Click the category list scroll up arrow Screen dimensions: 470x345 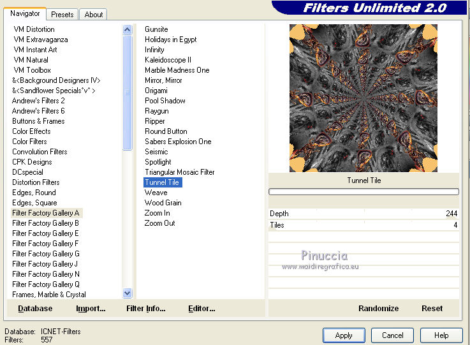[x=127, y=30]
